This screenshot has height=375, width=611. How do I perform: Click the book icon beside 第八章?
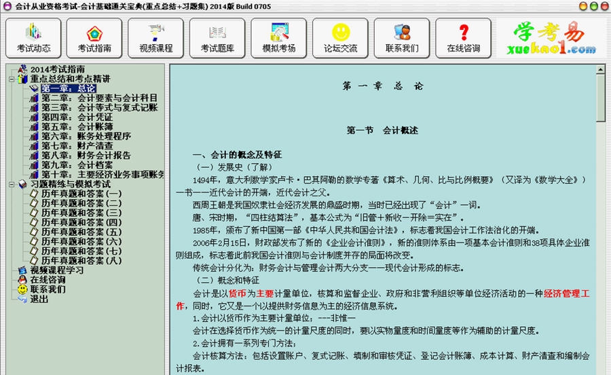(35, 155)
